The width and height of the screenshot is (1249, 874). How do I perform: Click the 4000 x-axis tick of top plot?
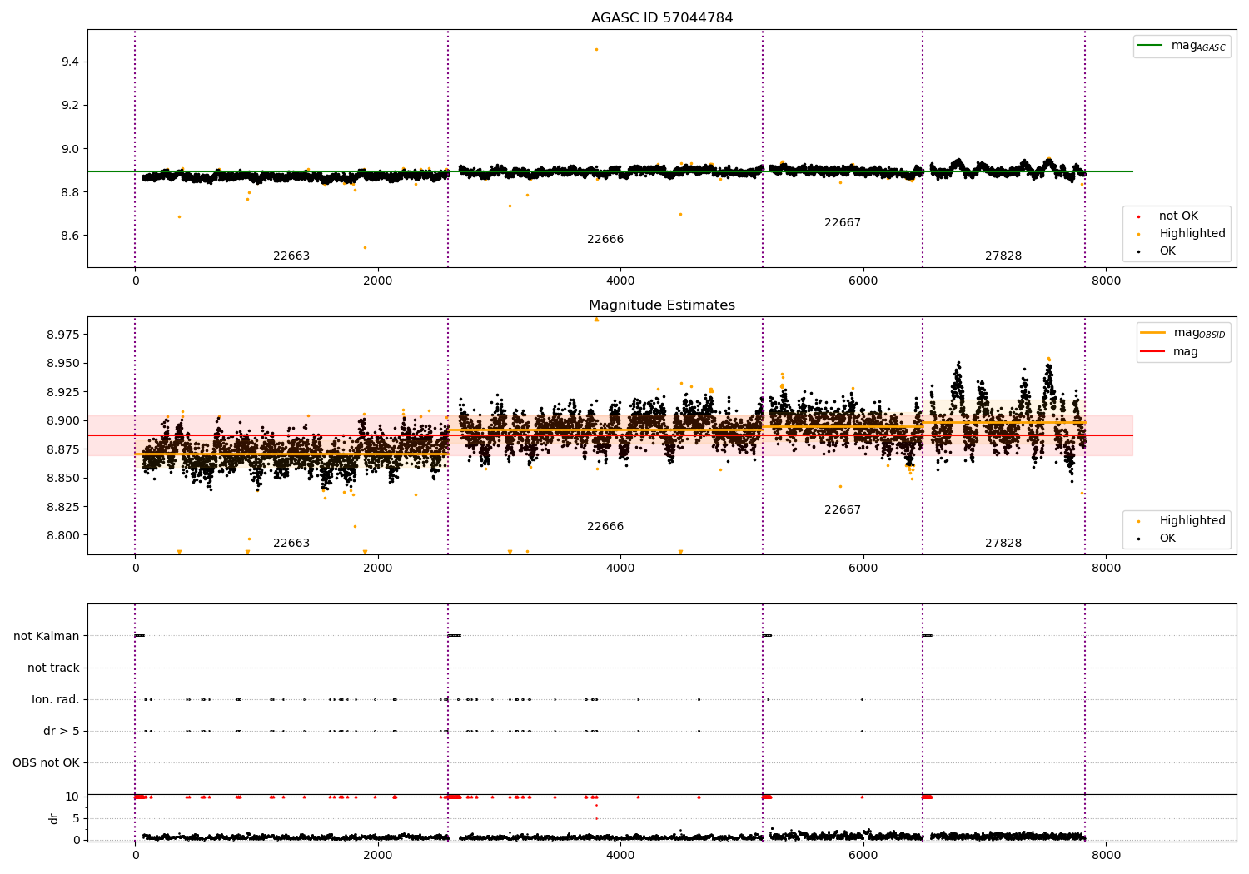[x=620, y=281]
